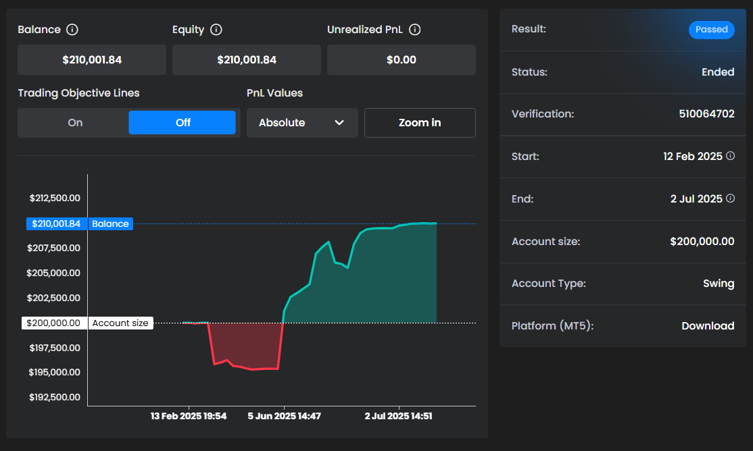
Task: Click the chevron arrow in PnL dropdown
Action: pos(339,123)
